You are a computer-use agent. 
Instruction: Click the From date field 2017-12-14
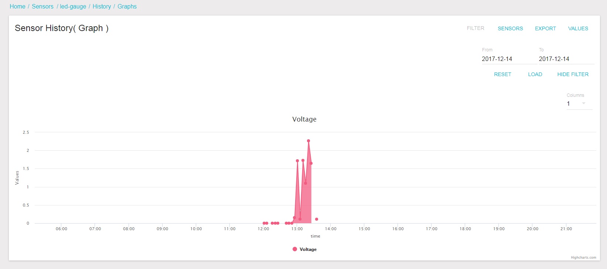[508, 59]
